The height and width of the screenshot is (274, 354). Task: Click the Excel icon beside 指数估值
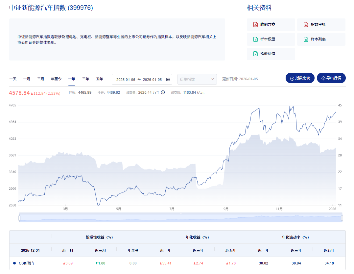(x=255, y=54)
